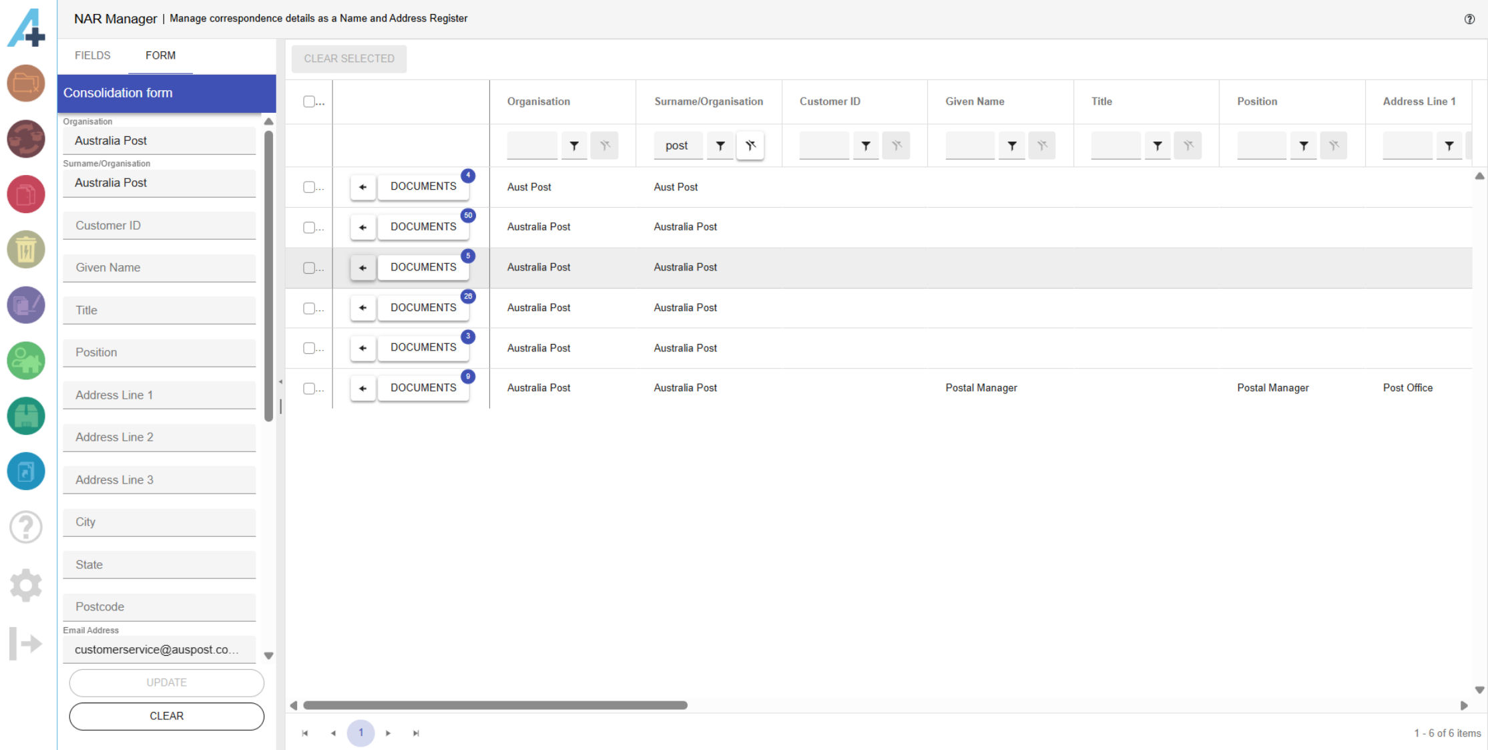Image resolution: width=1488 pixels, height=750 pixels.
Task: Click the horizontal scrollbar thumb under the grid
Action: [x=495, y=705]
